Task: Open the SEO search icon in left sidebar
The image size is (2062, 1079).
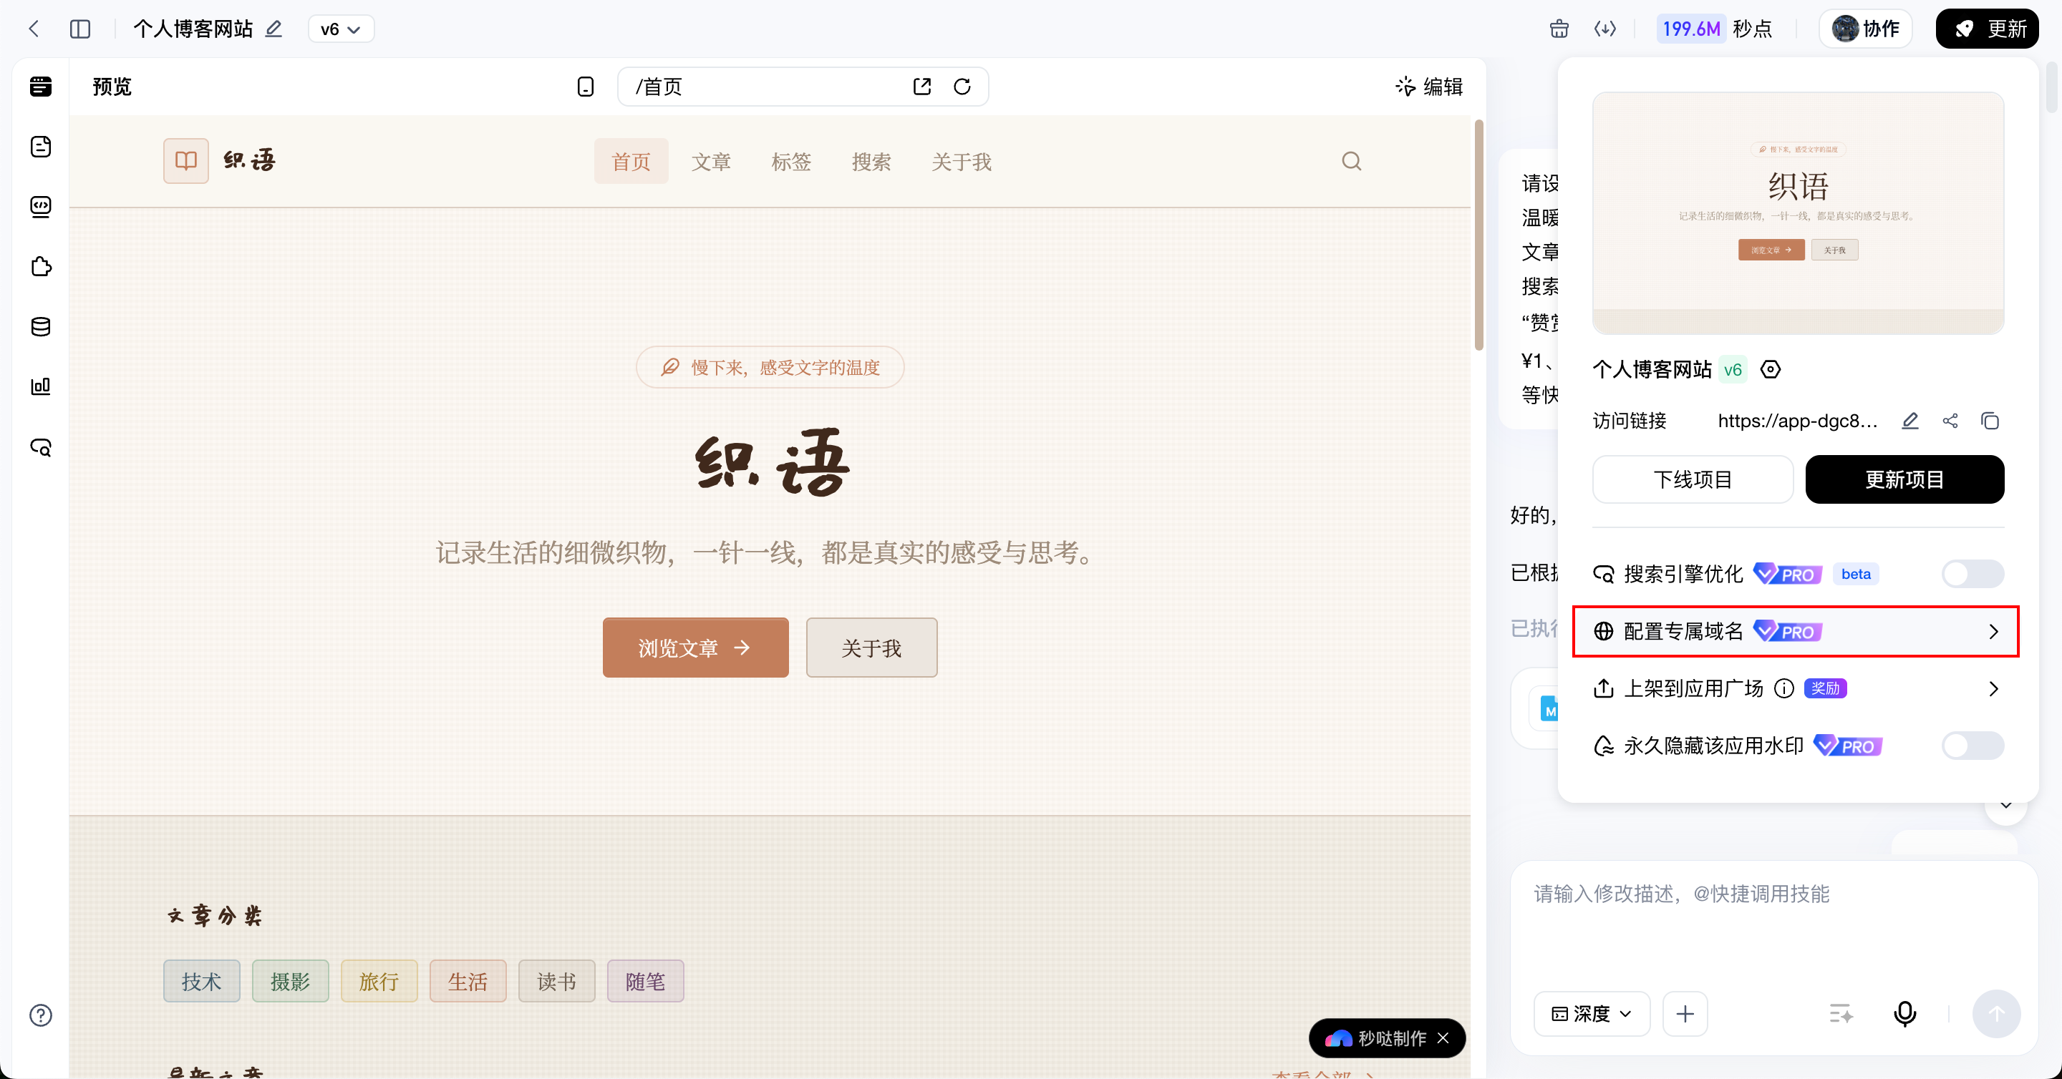Action: [x=41, y=447]
